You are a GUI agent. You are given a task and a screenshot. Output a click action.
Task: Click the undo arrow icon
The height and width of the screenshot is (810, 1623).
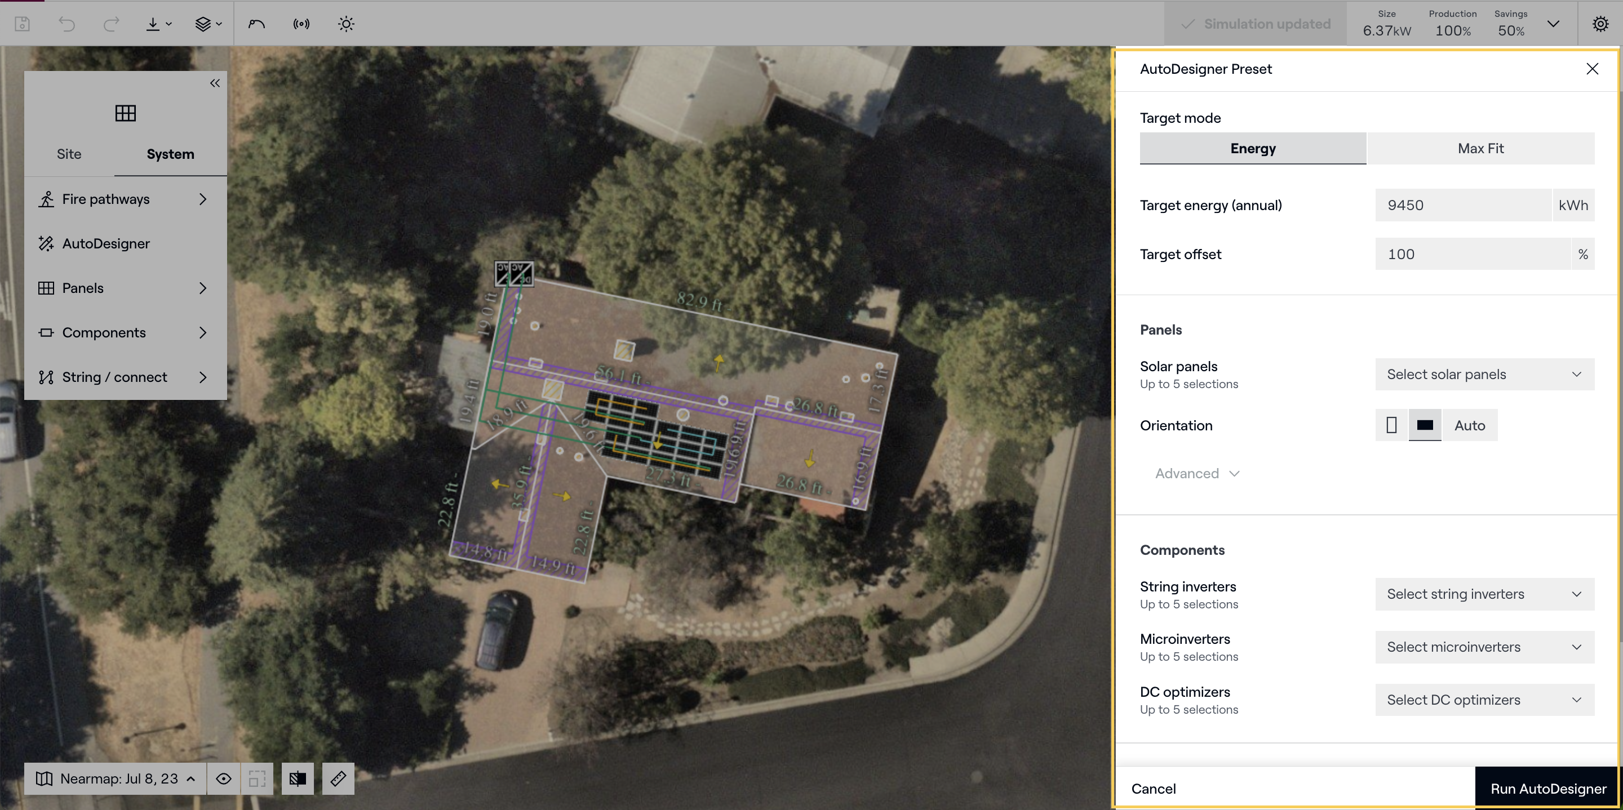pos(67,24)
